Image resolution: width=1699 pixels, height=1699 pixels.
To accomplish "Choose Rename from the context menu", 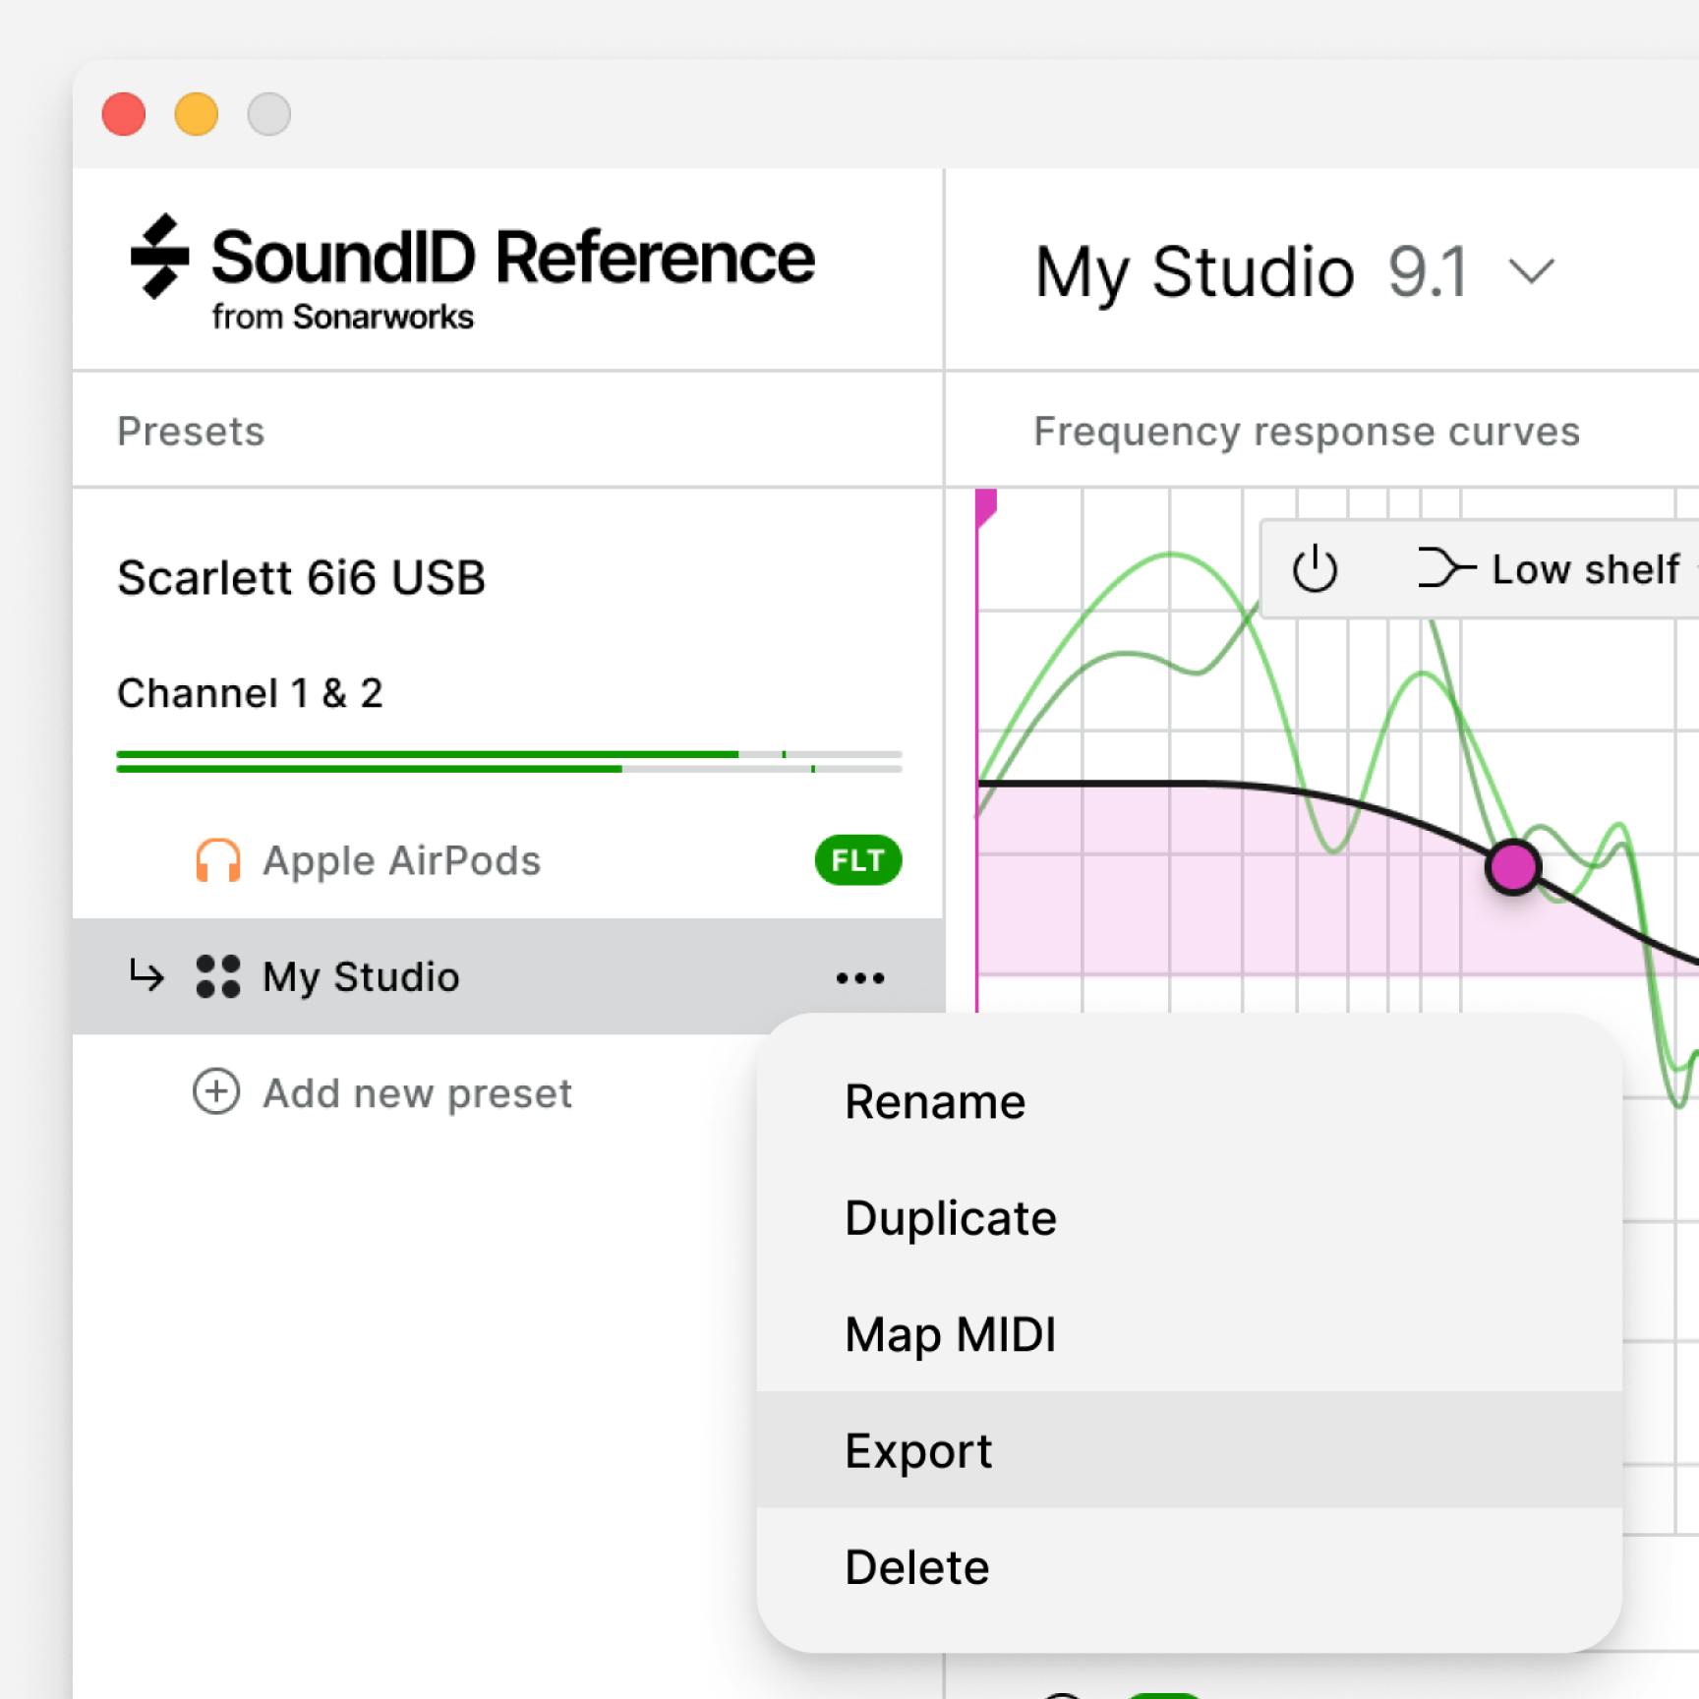I will 935,1101.
